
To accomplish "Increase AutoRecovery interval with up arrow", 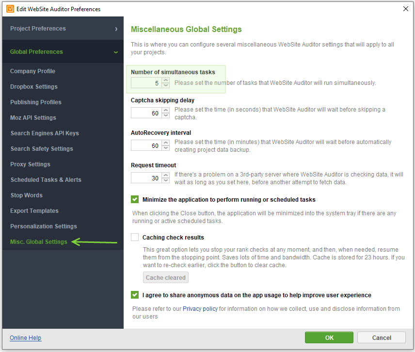I will pos(166,143).
